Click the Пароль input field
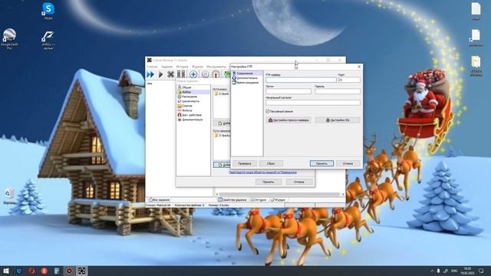The width and height of the screenshot is (491, 276). pos(338,91)
